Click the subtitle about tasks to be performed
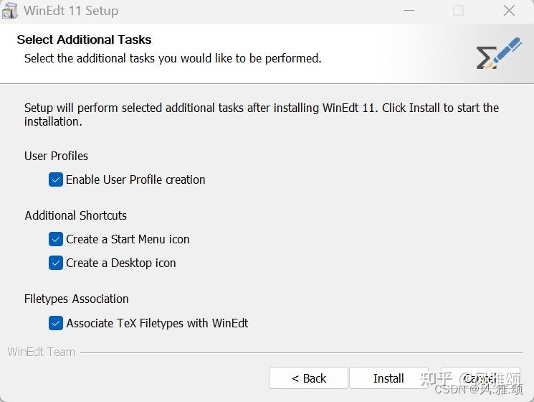Screen dimensions: 534x402 coord(172,58)
